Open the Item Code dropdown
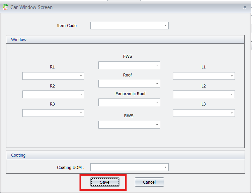252x193 pixels. tap(165, 25)
